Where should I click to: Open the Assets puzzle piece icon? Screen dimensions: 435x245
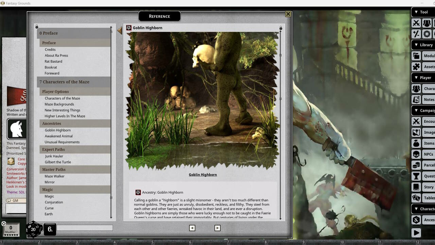(x=416, y=67)
